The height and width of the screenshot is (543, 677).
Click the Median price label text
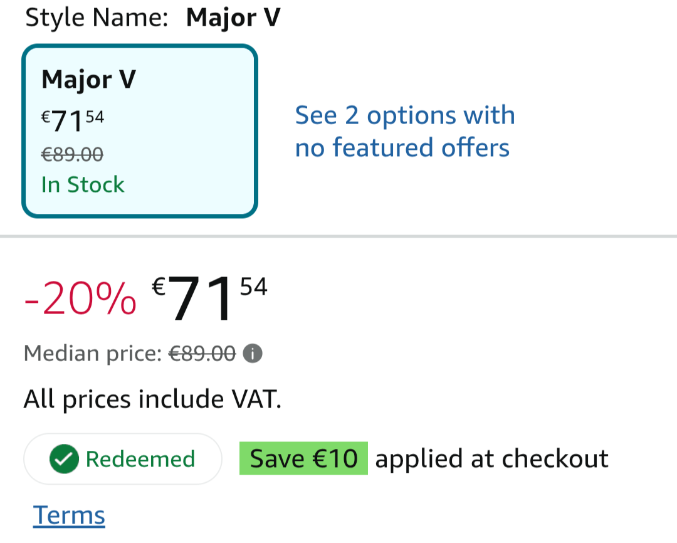coord(93,354)
